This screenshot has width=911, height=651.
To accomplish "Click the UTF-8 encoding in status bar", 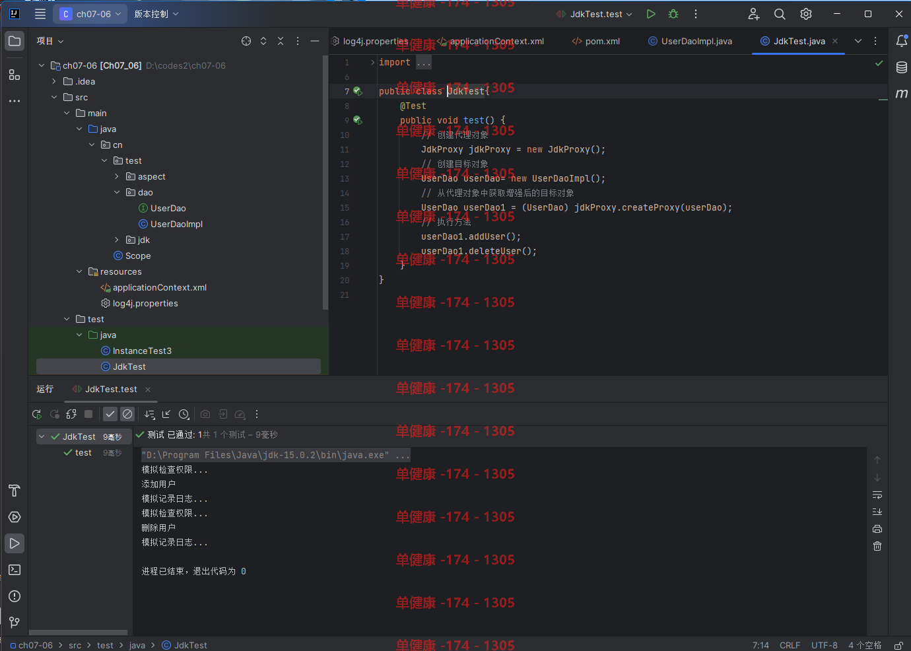I will click(825, 645).
